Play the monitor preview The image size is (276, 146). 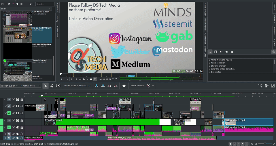[x=84, y=79]
